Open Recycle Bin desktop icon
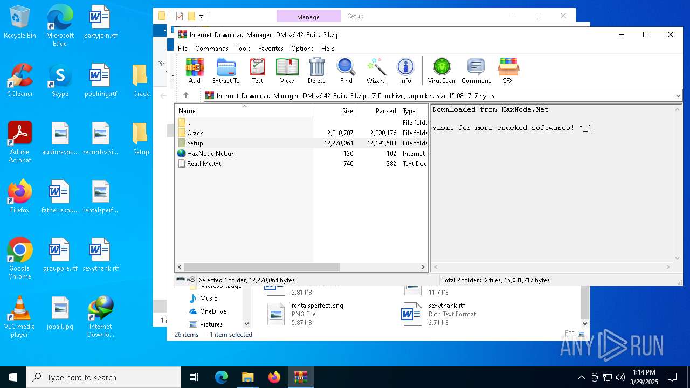This screenshot has width=690, height=388. click(x=20, y=23)
